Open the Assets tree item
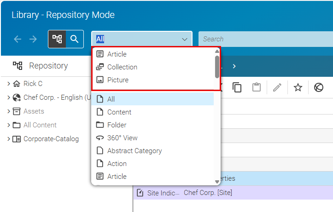333x212 pixels. (x=34, y=111)
